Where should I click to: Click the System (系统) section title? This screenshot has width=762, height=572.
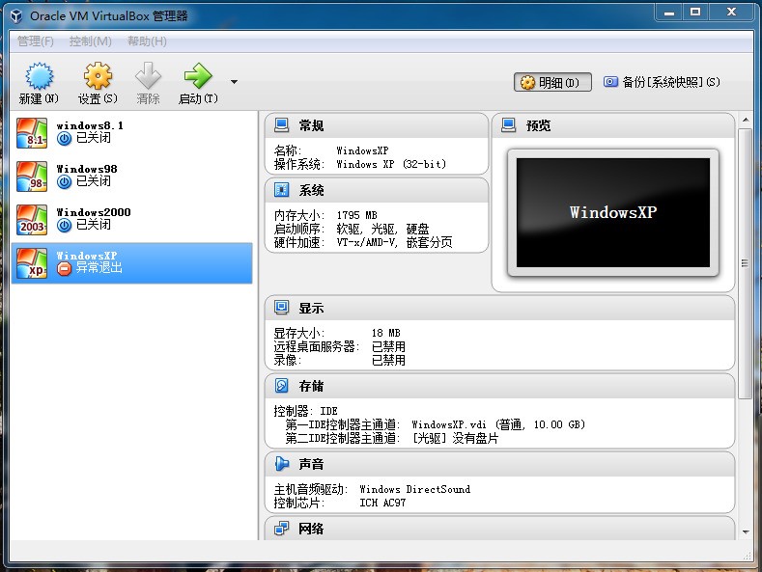311,190
